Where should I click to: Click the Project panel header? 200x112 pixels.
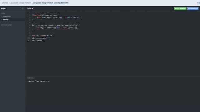3,8
